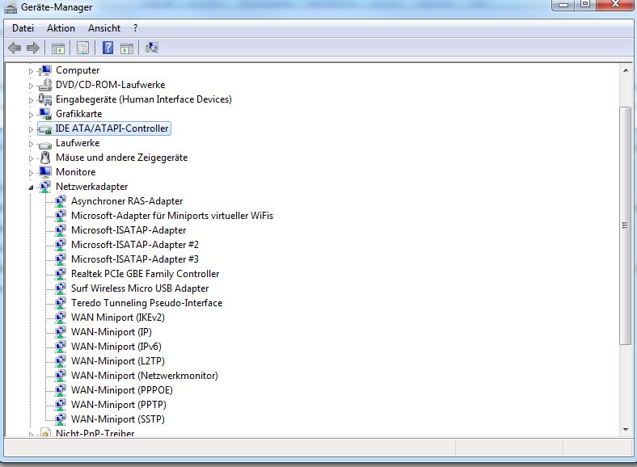Open the Ansicht menu
This screenshot has width=637, height=467.
coord(104,28)
